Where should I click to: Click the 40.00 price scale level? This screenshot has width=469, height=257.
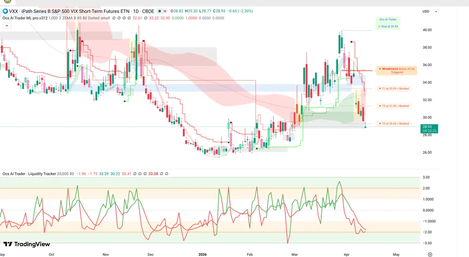(427, 30)
